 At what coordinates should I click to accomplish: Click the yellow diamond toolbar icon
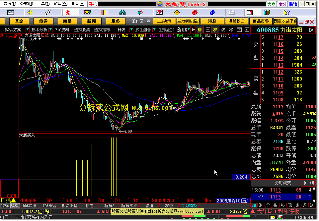(x=177, y=13)
